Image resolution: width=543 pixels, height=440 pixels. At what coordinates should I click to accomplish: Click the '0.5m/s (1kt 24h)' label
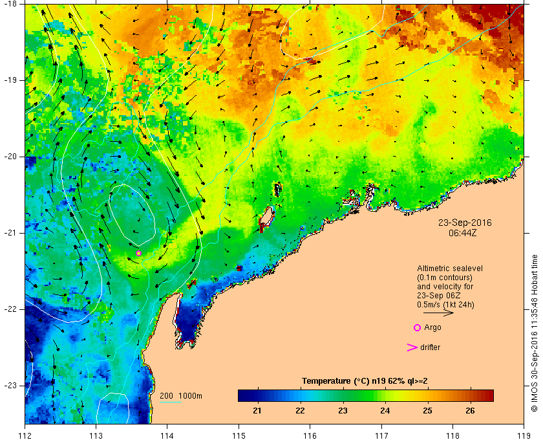[445, 305]
